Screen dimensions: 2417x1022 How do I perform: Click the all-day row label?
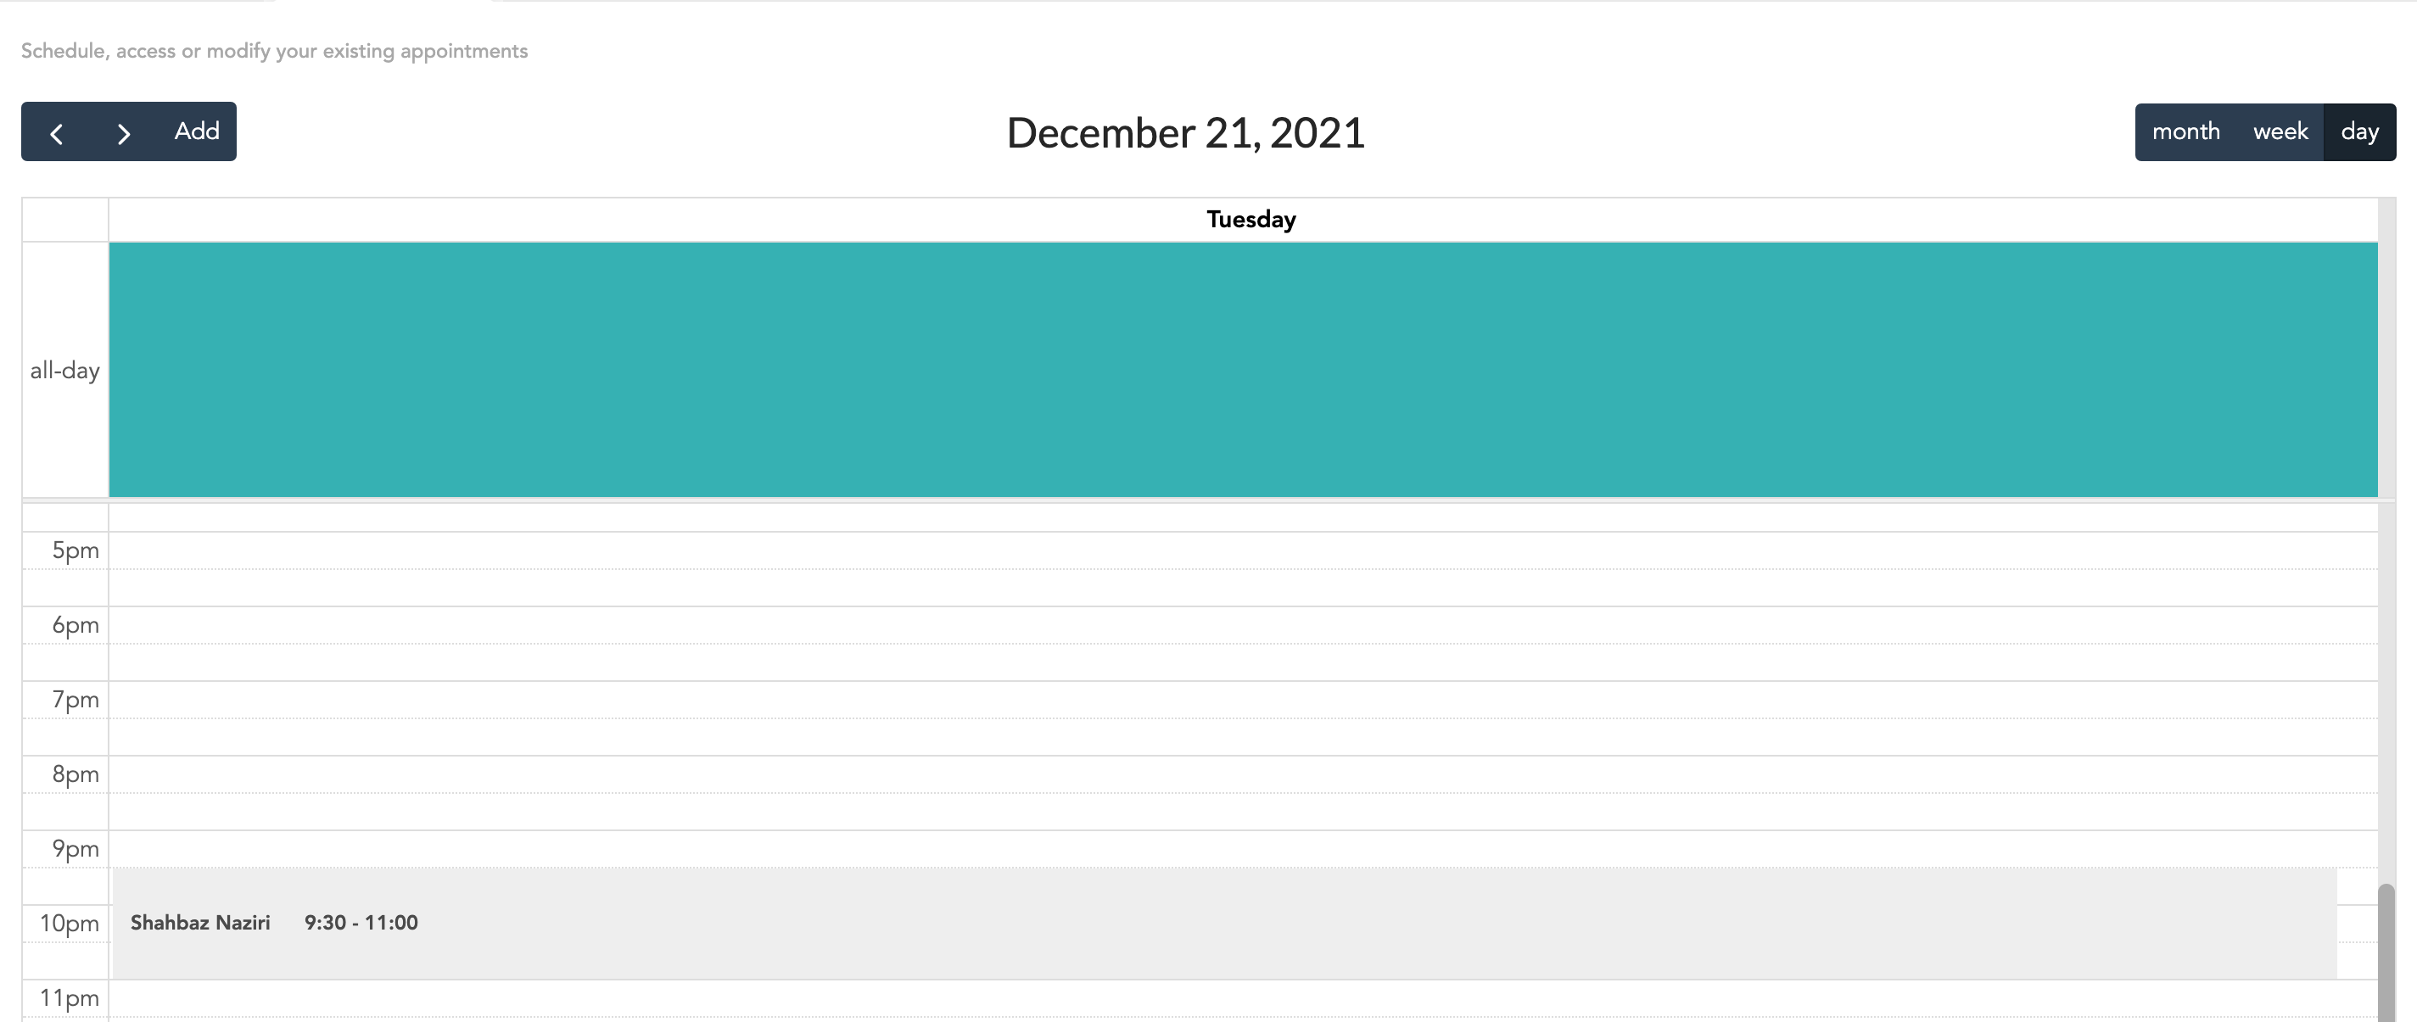[x=64, y=371]
